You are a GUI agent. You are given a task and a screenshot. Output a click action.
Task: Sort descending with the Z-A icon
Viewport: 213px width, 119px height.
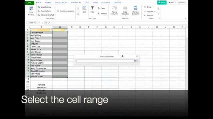coord(79,14)
